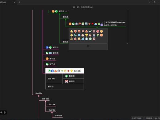Click blue priority 3 icon on pink branch node

coord(47,47)
